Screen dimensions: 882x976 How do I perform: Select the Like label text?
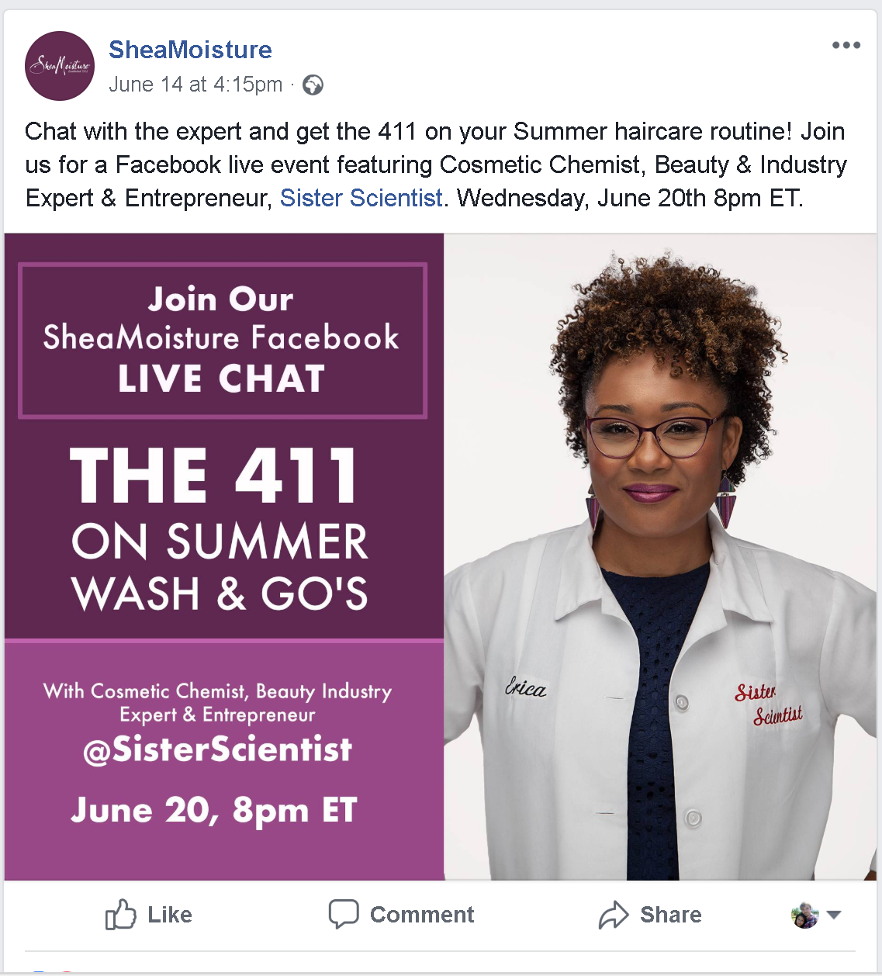click(170, 915)
